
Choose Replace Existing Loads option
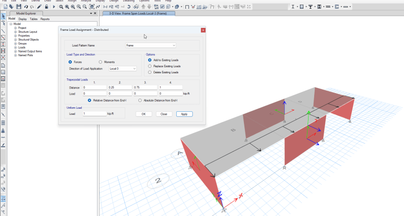[x=149, y=66]
